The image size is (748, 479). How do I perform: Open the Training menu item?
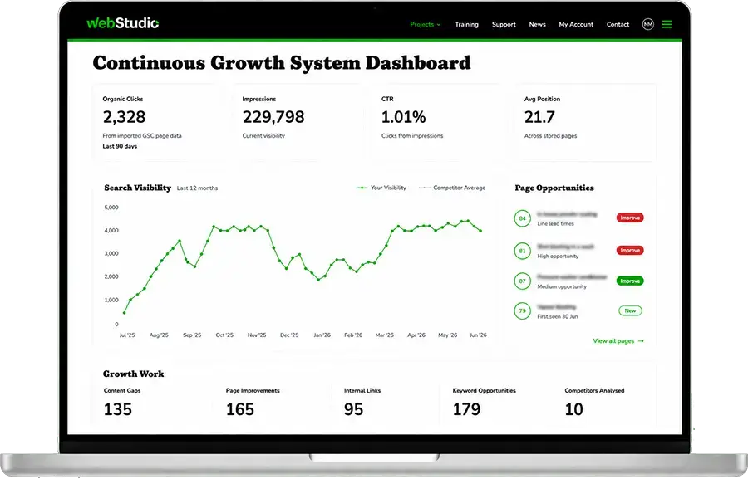(x=466, y=24)
